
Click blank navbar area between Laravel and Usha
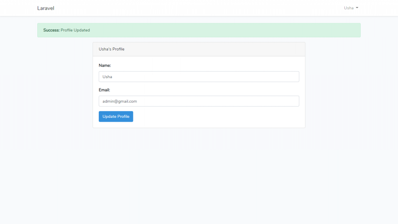point(194,8)
